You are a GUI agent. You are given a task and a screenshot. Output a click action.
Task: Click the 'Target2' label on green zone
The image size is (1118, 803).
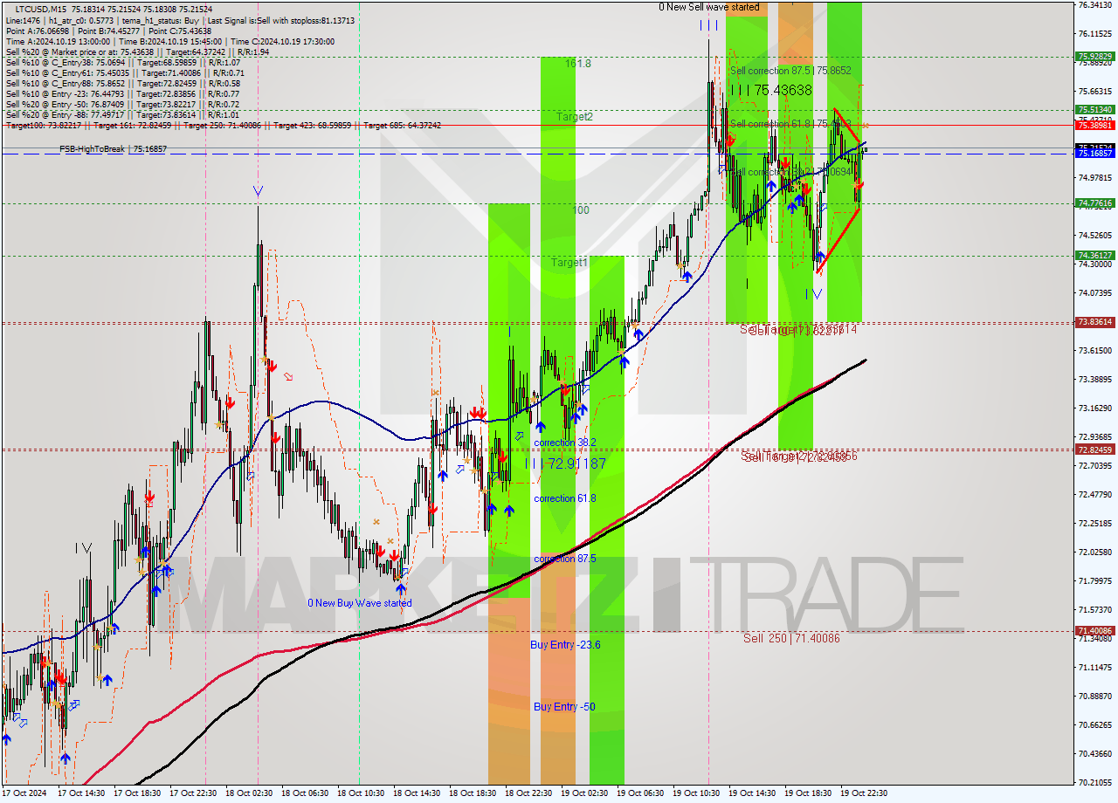click(576, 116)
